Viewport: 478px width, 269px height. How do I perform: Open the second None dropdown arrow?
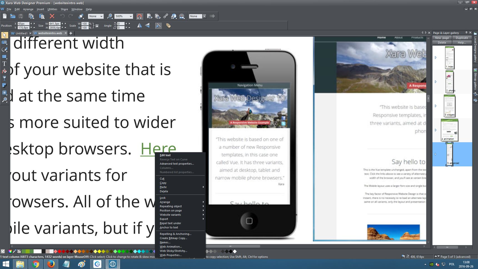click(204, 16)
